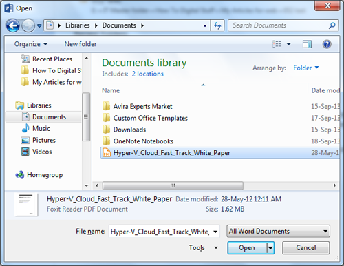Open the recent pages dropdown arrow
Viewport: 344px width, 266px height.
pos(39,25)
